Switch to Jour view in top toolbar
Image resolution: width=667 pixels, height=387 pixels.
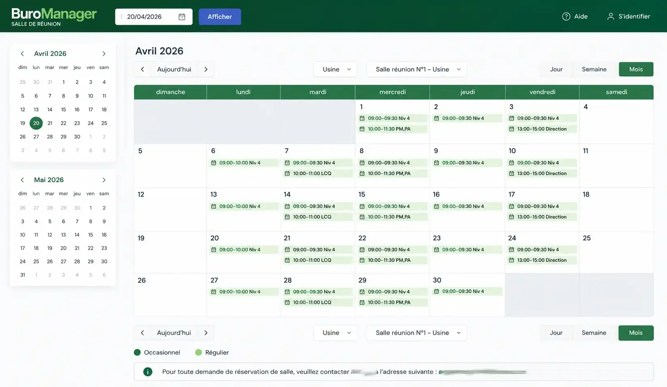tap(556, 69)
